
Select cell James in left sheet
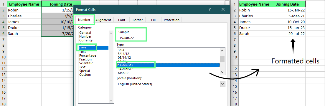pyautogui.click(x=24, y=22)
